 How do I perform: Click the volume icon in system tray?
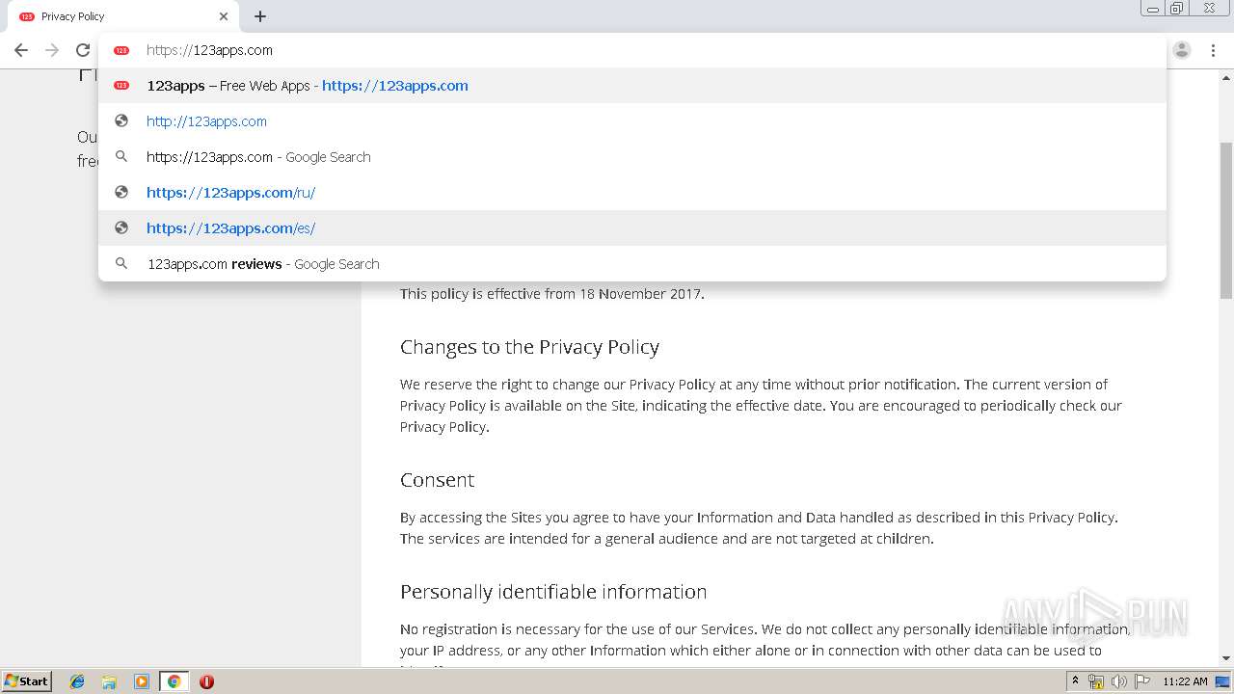[1119, 681]
